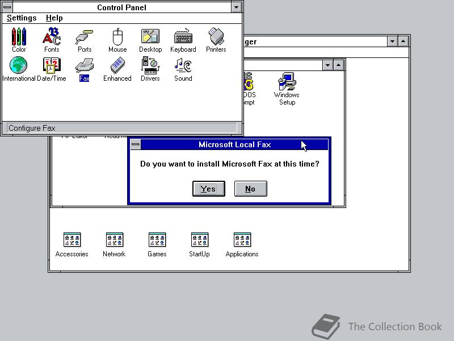The width and height of the screenshot is (454, 341).
Task: Open the Control Panel window control menu
Action: pyautogui.click(x=7, y=7)
